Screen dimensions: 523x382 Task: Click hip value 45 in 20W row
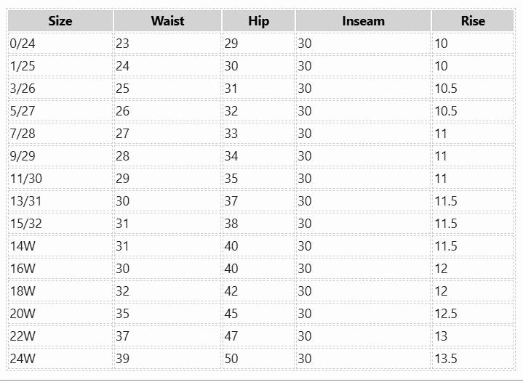pyautogui.click(x=231, y=314)
